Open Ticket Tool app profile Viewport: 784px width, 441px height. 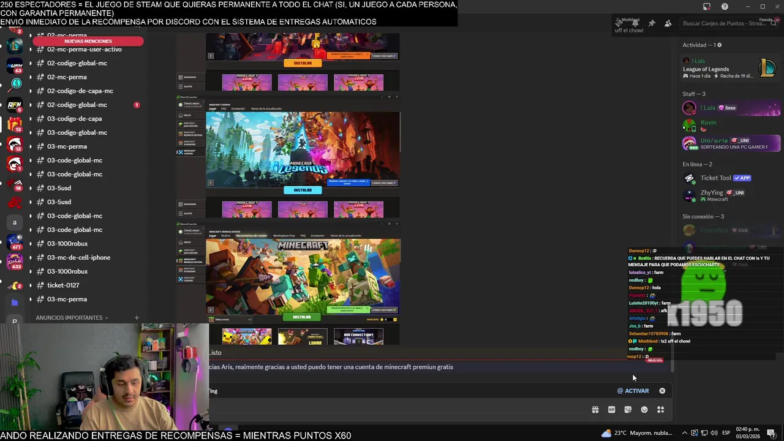tap(731, 178)
